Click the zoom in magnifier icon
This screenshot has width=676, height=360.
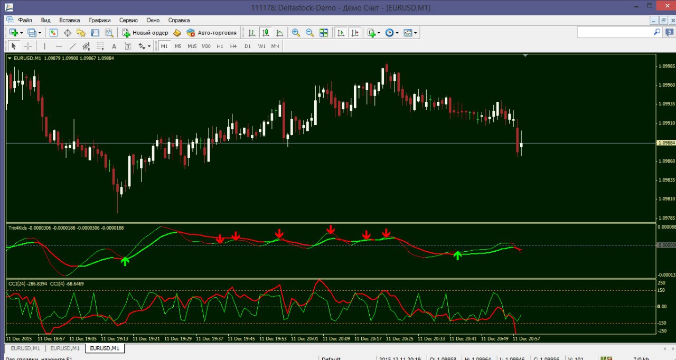(296, 33)
